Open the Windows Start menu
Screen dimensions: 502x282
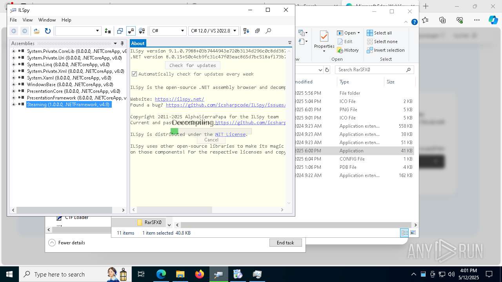tap(9, 274)
